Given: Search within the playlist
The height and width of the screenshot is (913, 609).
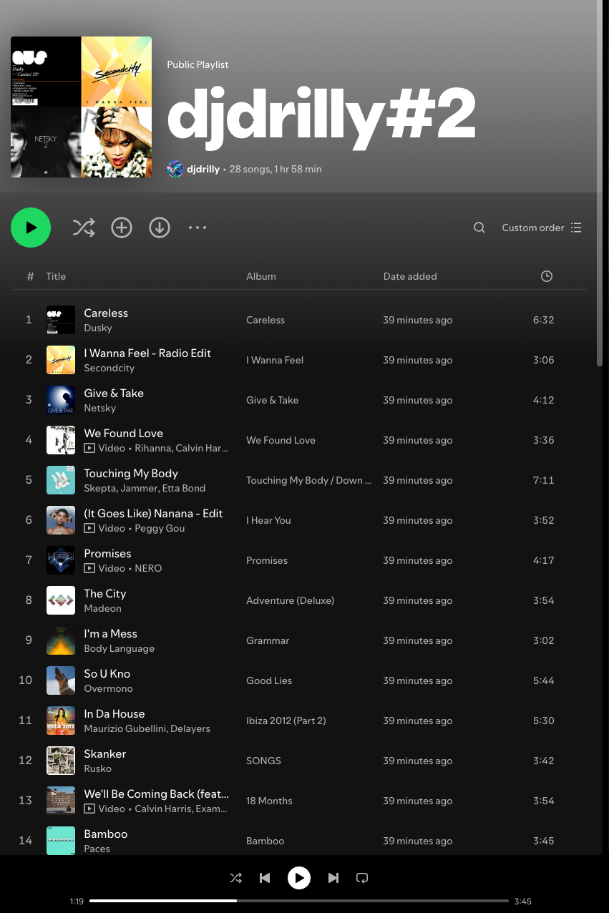Looking at the screenshot, I should click(x=479, y=228).
